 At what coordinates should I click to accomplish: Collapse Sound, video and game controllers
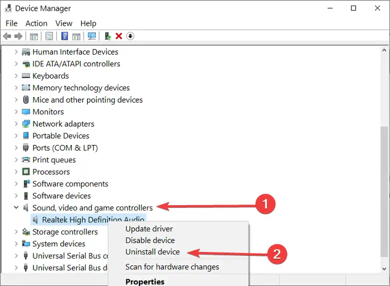coord(16,207)
